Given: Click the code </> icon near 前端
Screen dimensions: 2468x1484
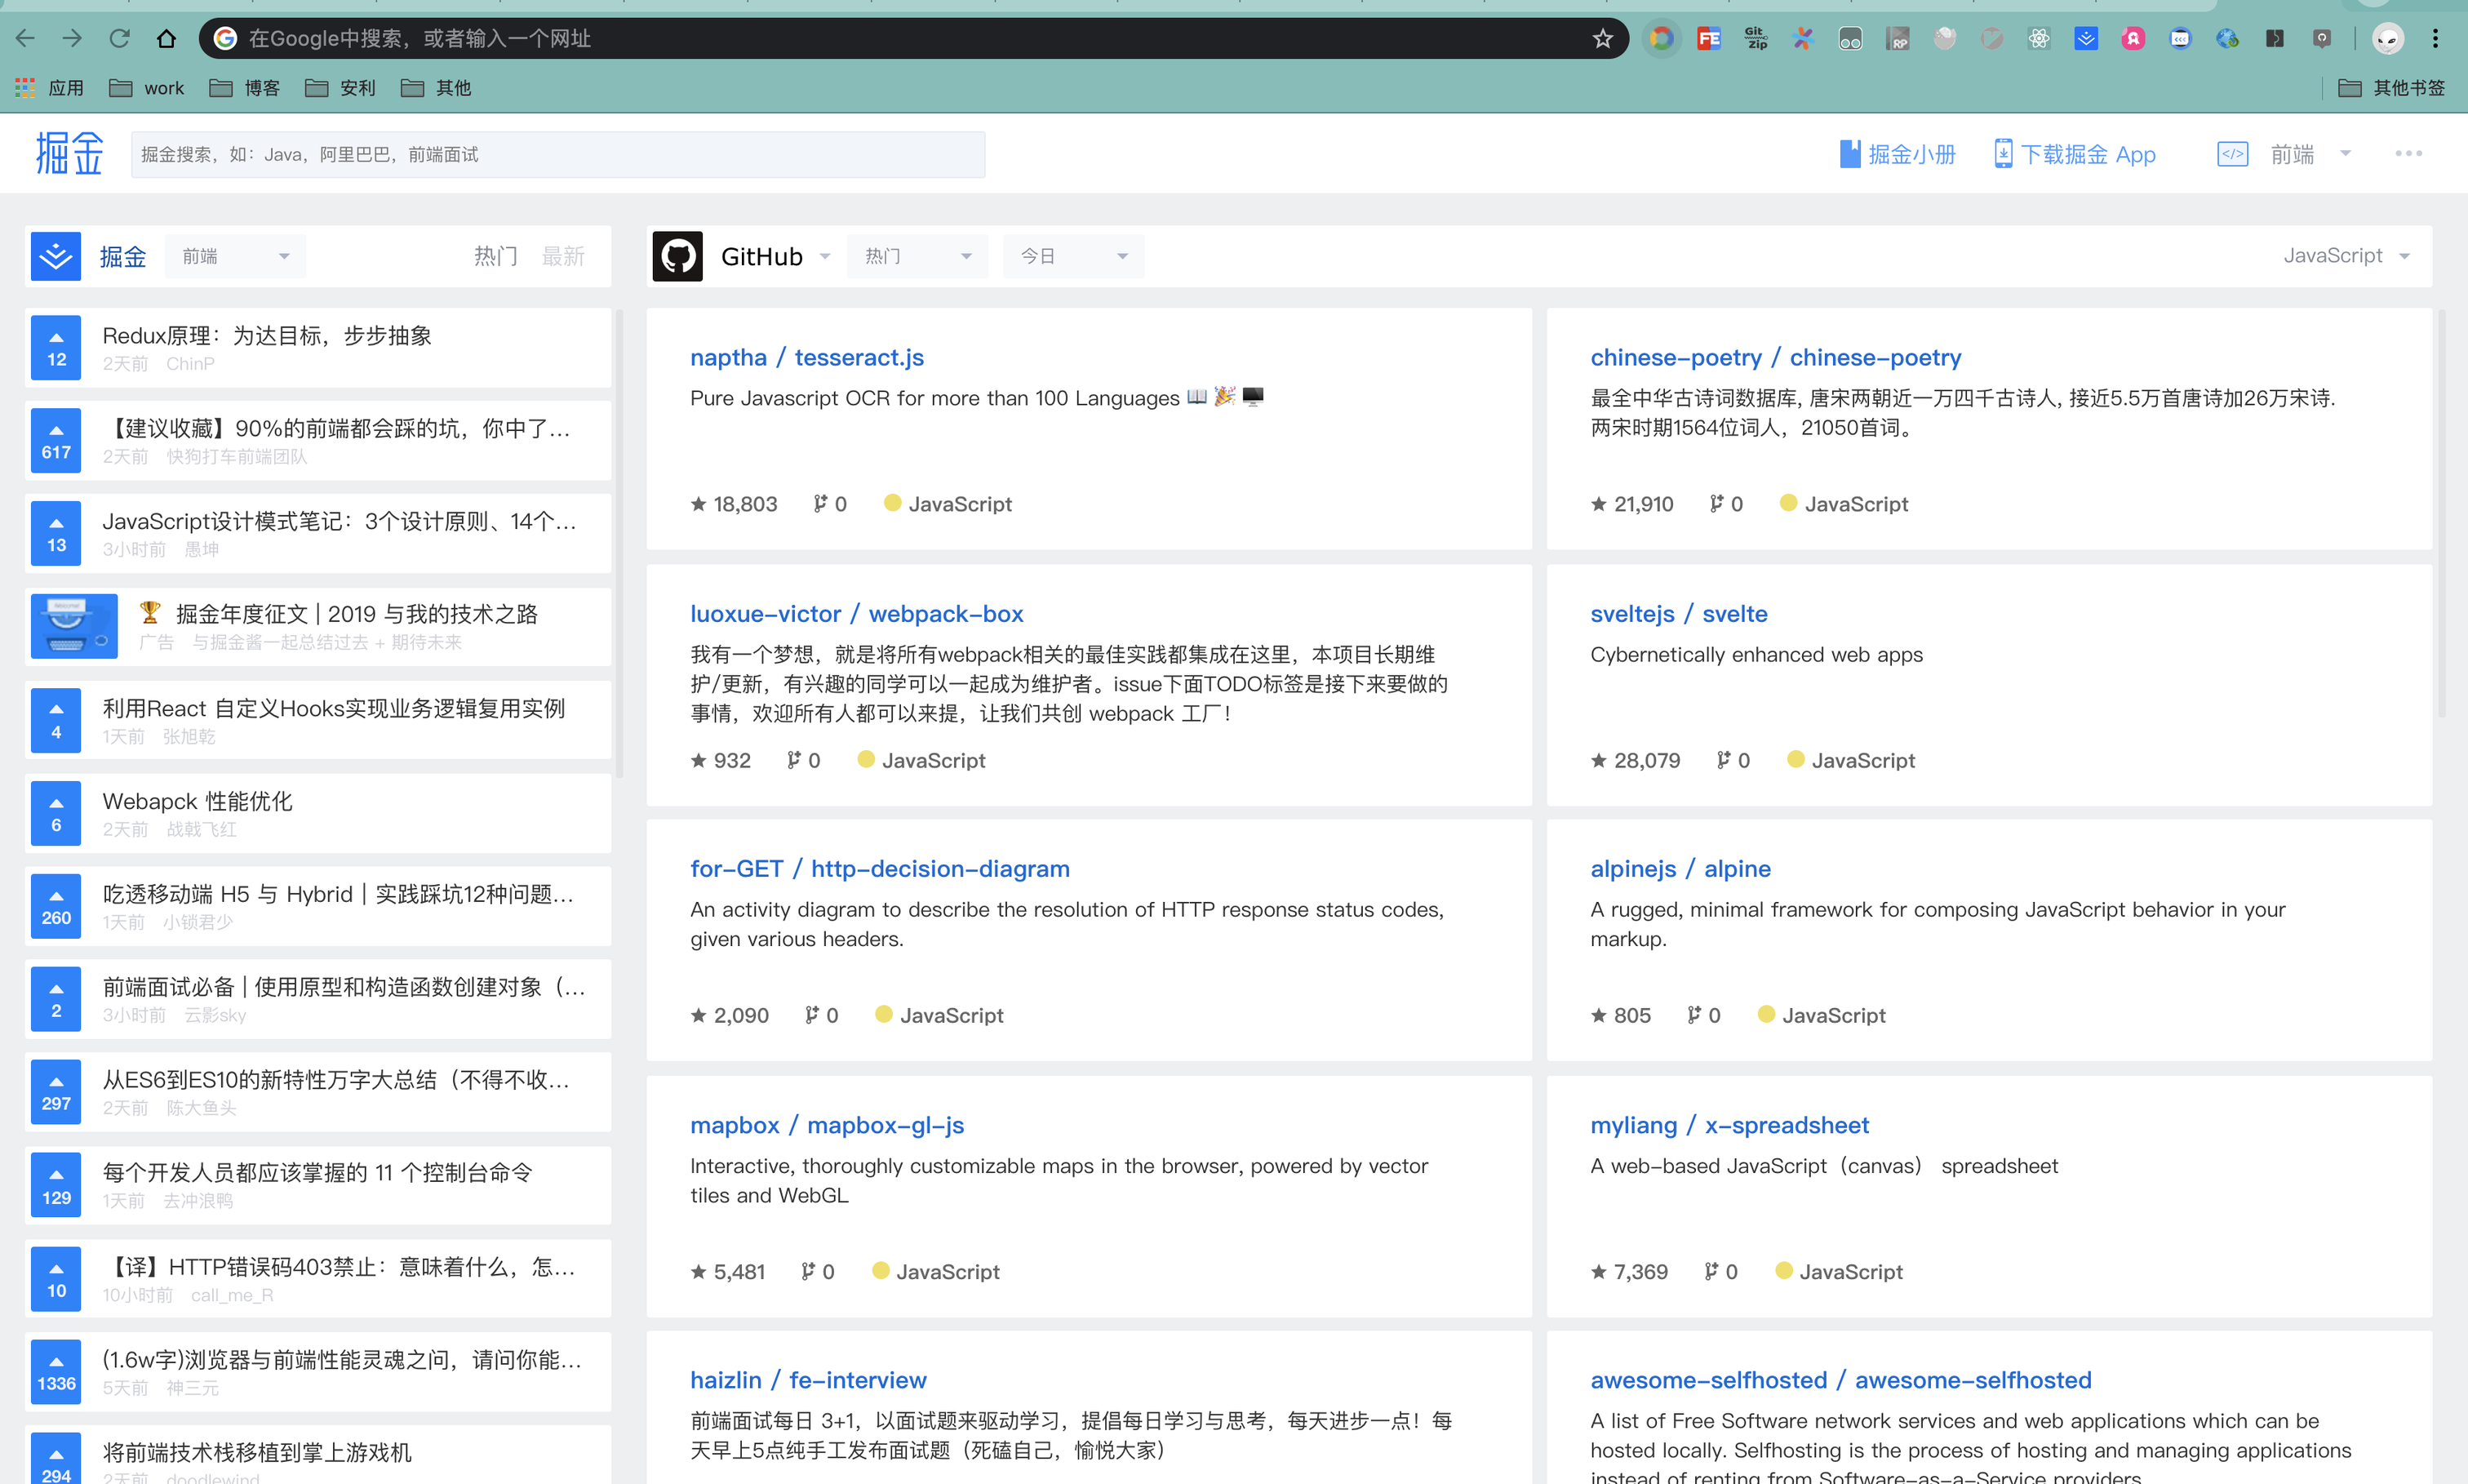Looking at the screenshot, I should [x=2233, y=154].
